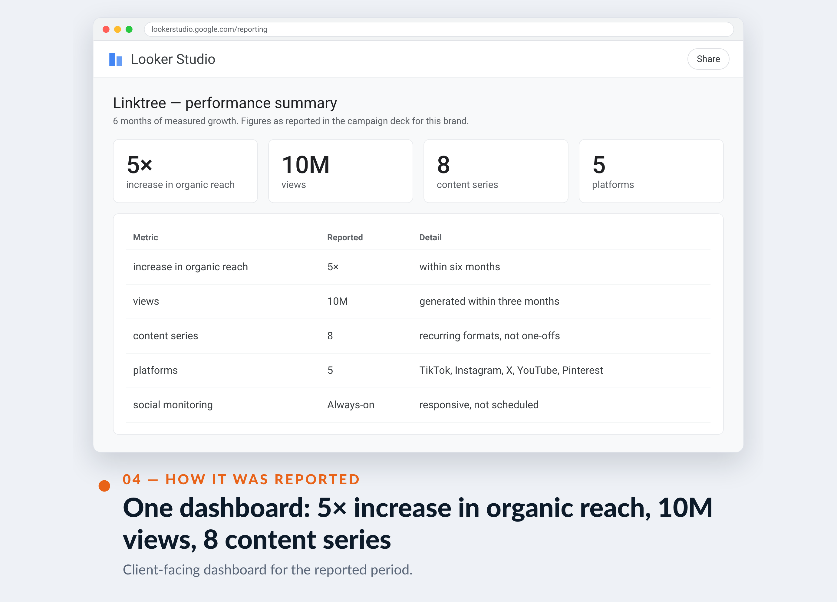Screen dimensions: 837x602
Task: Select the 8 content series scorecard
Action: (x=496, y=171)
